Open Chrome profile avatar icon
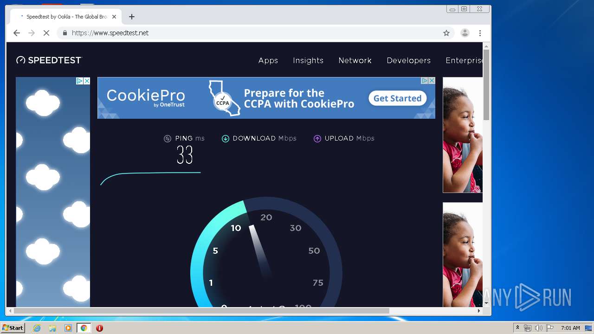 click(x=465, y=33)
